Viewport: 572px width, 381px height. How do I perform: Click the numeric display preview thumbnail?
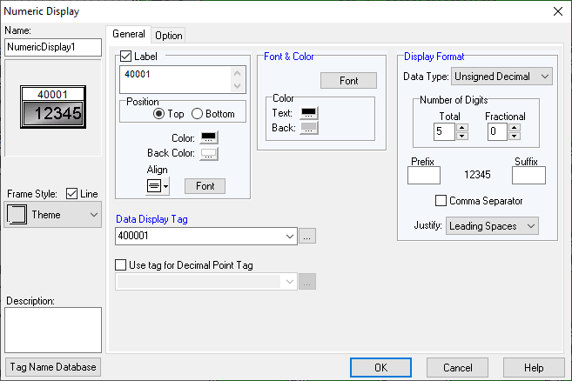coord(53,107)
